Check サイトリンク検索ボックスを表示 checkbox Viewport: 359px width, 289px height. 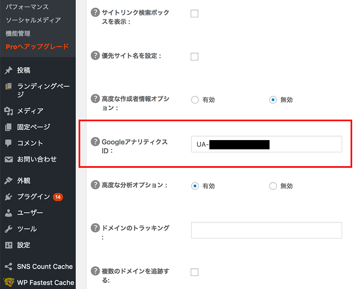point(195,13)
